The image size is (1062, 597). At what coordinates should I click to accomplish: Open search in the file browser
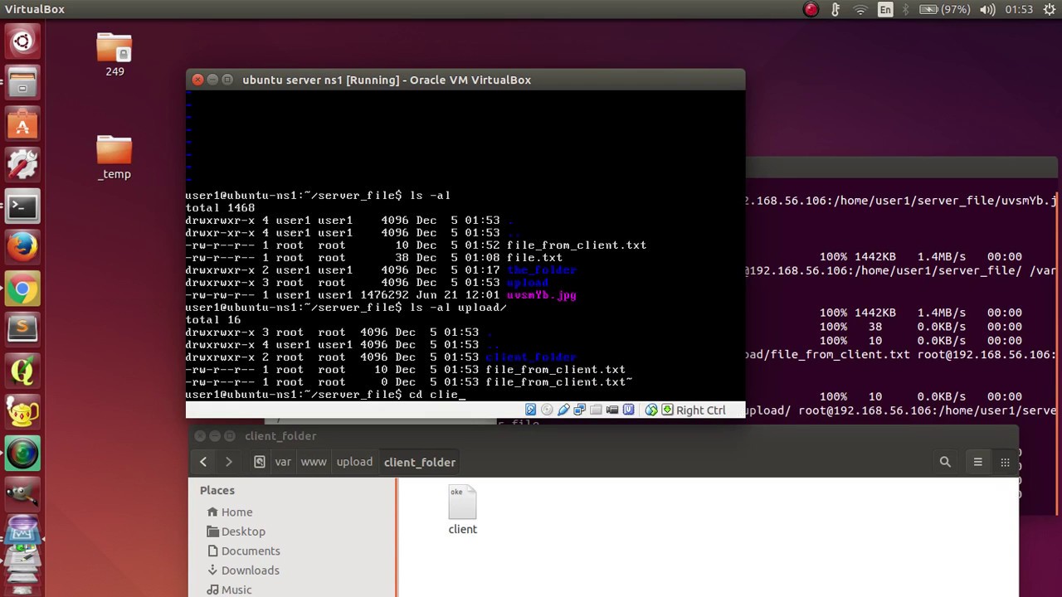945,462
